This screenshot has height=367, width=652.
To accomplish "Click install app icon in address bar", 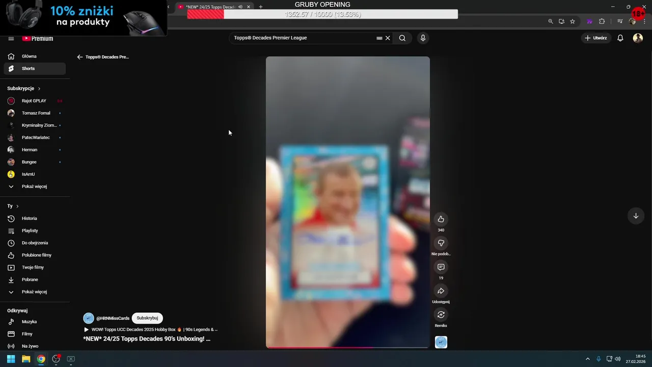I will (x=561, y=21).
